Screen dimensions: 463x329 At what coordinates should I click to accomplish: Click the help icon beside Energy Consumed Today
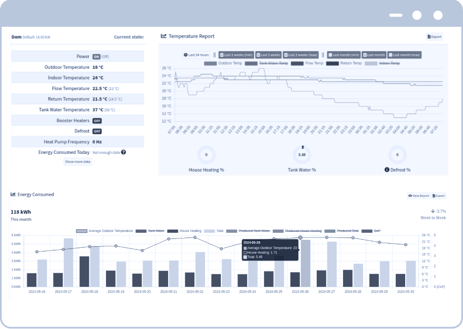pyautogui.click(x=124, y=152)
